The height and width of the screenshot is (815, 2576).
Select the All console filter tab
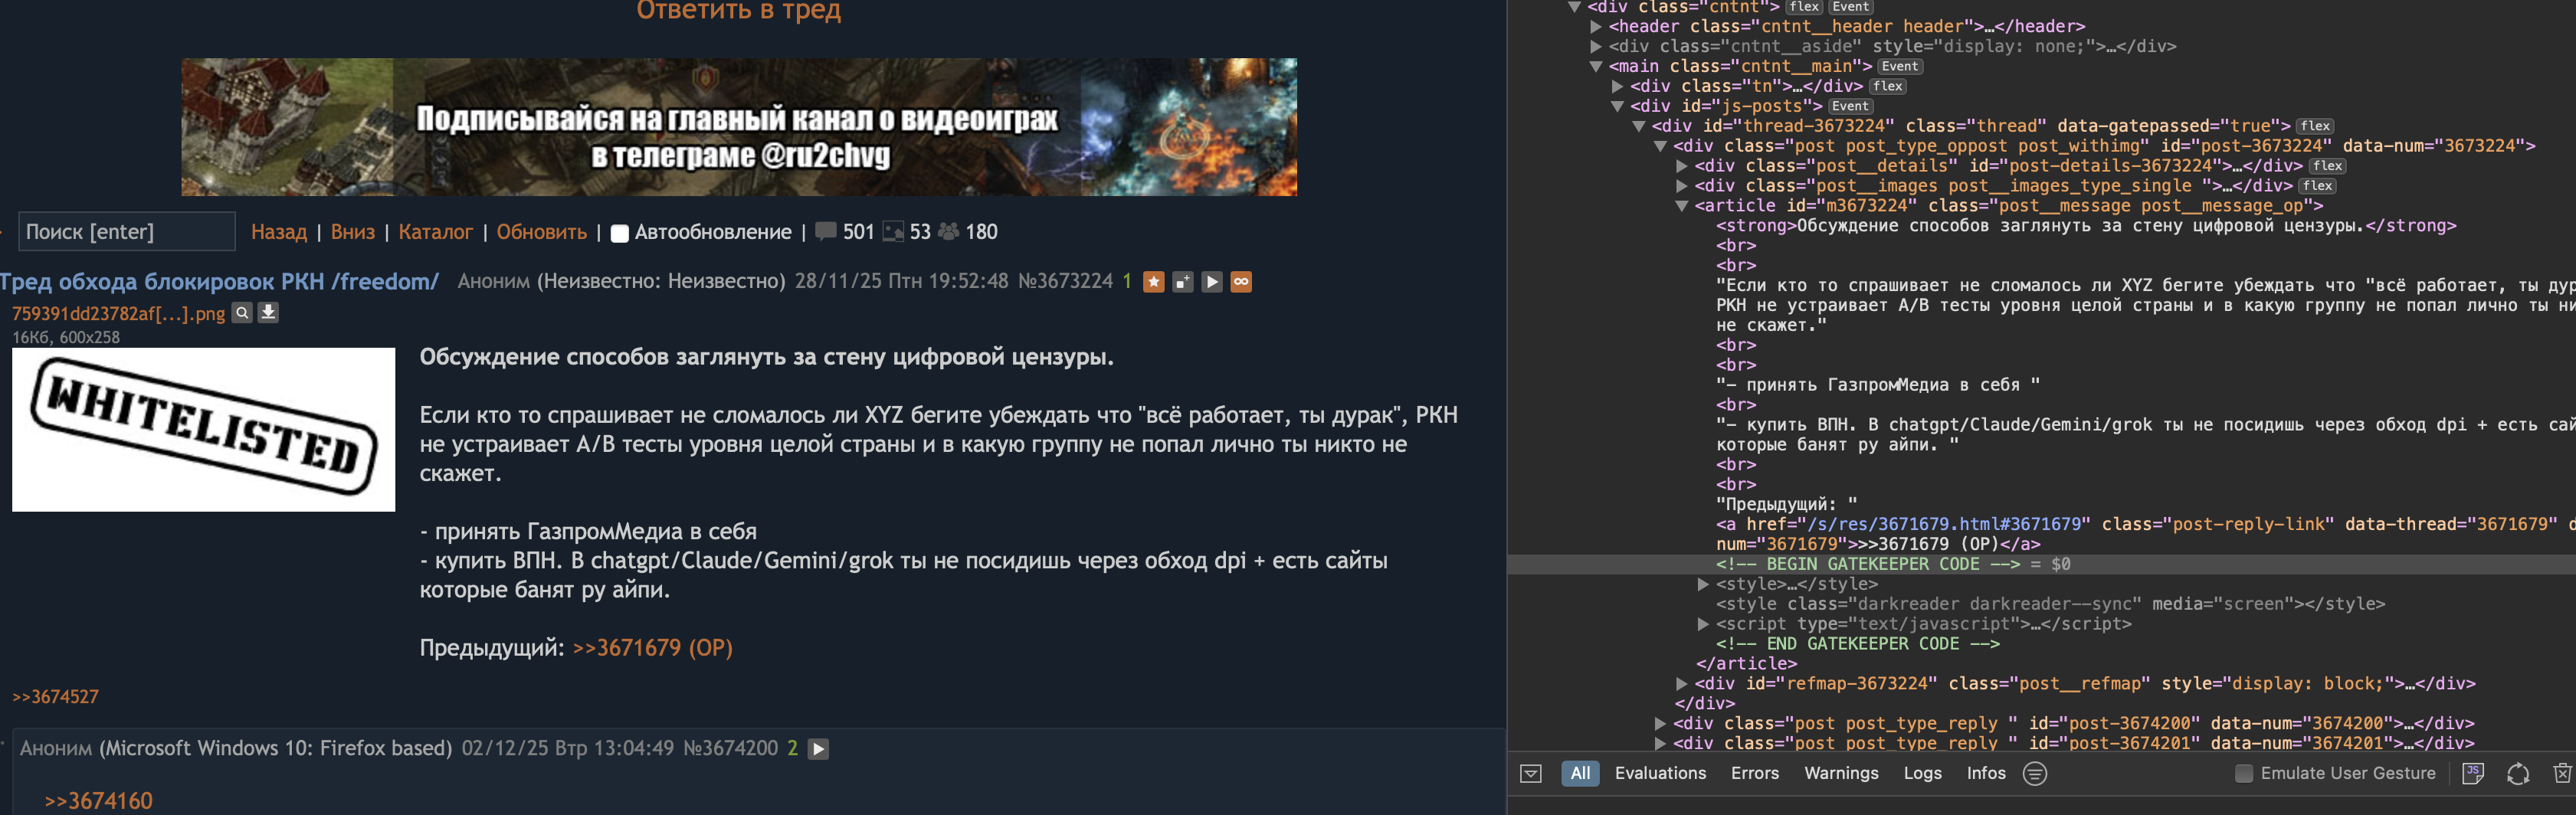click(x=1580, y=774)
